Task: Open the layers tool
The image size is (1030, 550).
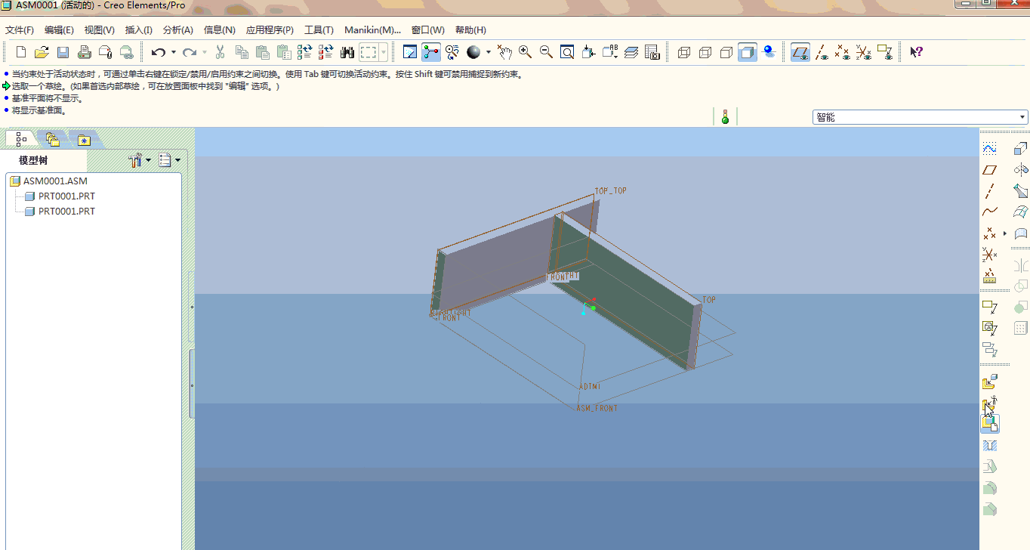Action: pos(631,52)
